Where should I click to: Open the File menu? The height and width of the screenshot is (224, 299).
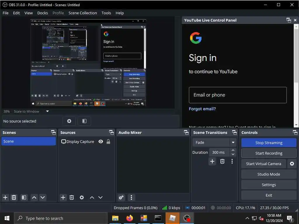tap(6, 13)
